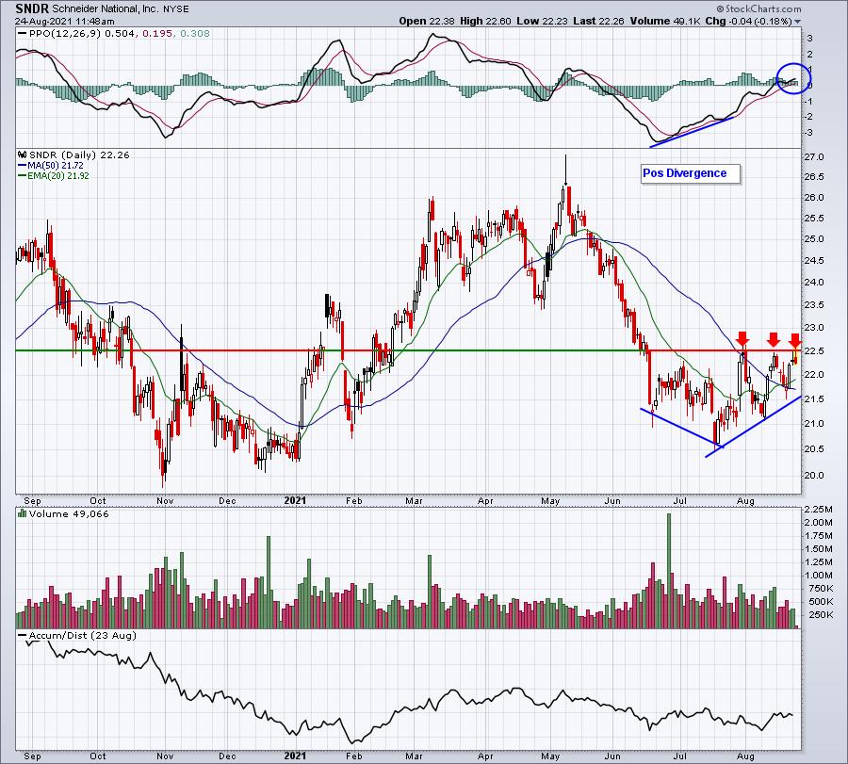
Task: Click the tallest volume spike in late June
Action: tap(669, 571)
